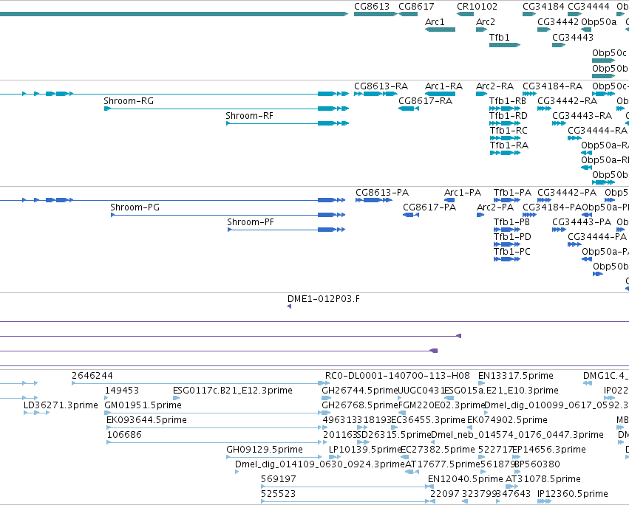Select EST feature 2646244

[200, 384]
